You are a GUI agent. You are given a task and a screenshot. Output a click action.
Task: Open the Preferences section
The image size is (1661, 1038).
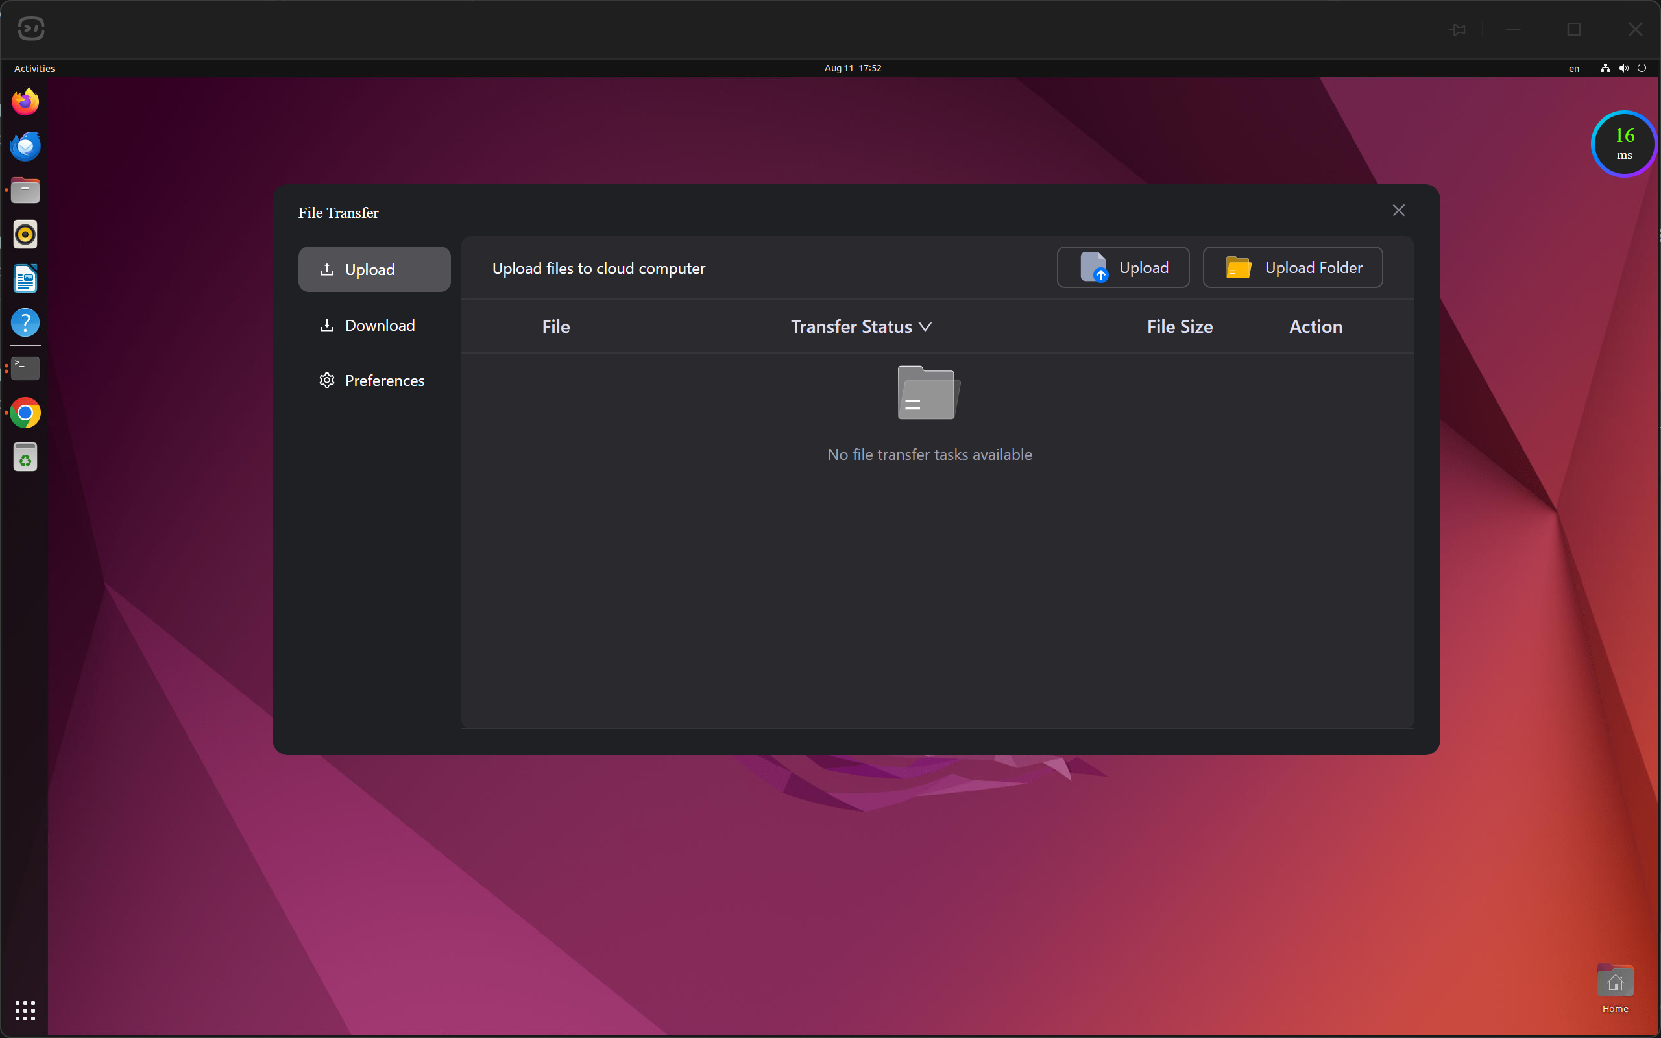tap(374, 380)
